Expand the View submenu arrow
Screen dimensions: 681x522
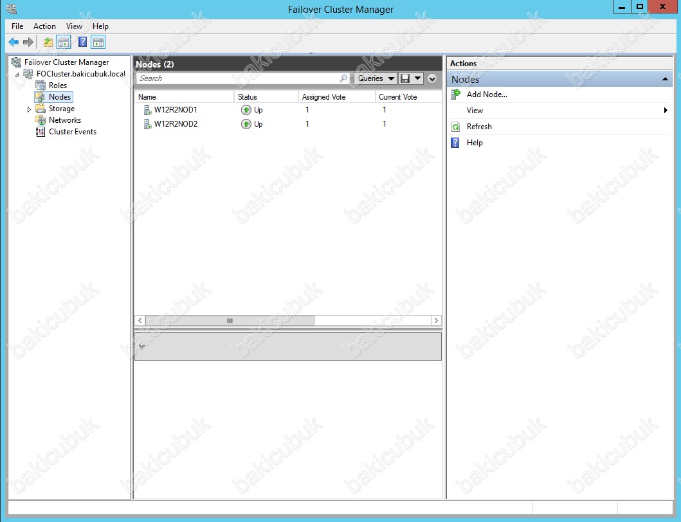pyautogui.click(x=666, y=111)
